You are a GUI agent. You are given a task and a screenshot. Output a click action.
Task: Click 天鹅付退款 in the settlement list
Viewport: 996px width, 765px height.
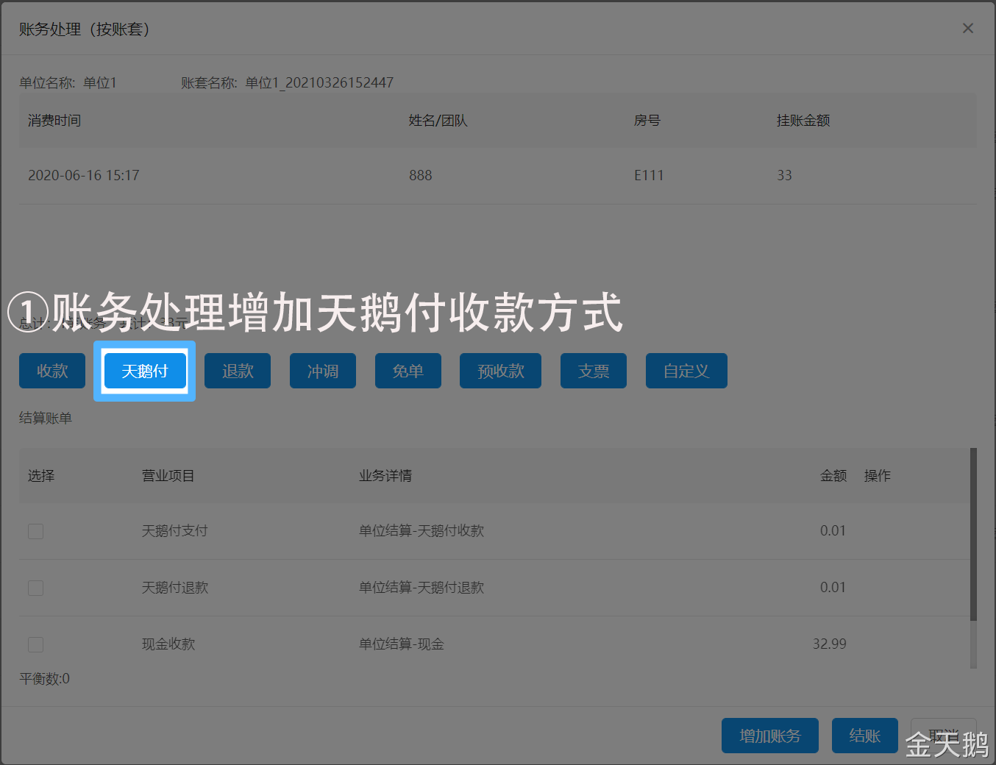point(175,588)
